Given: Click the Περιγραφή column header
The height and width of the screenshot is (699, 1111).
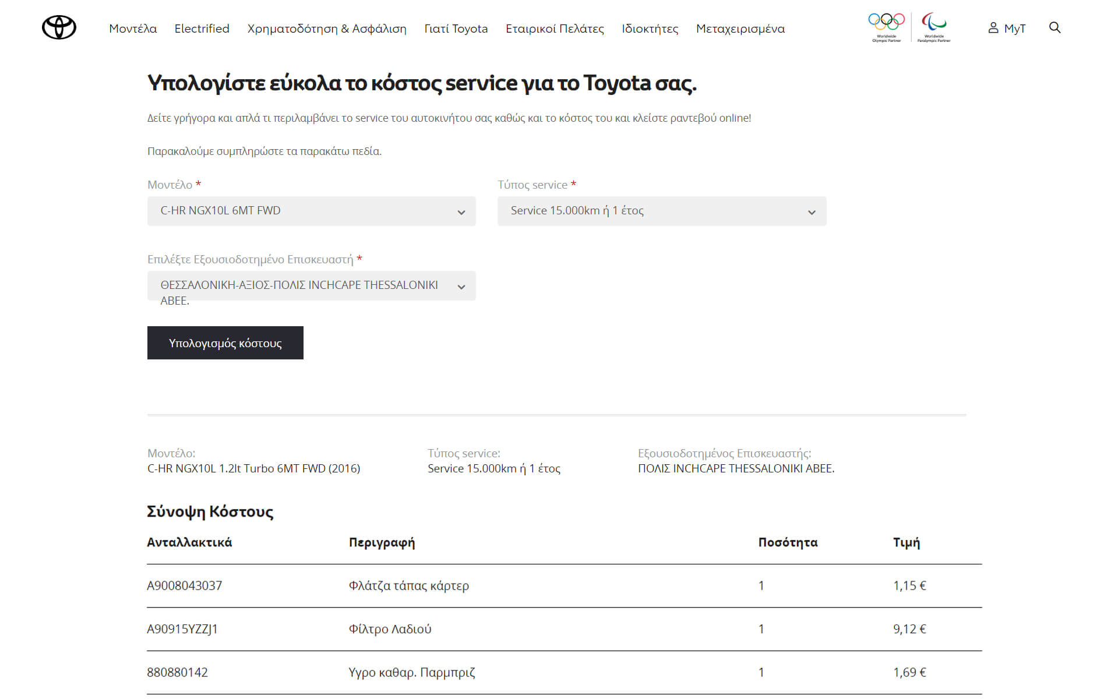Looking at the screenshot, I should [x=382, y=543].
